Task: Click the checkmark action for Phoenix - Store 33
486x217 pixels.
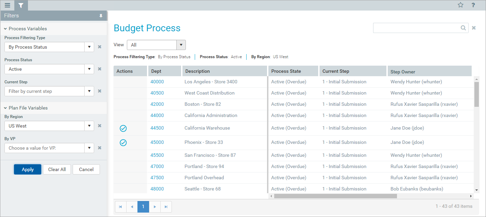Action: click(x=123, y=143)
